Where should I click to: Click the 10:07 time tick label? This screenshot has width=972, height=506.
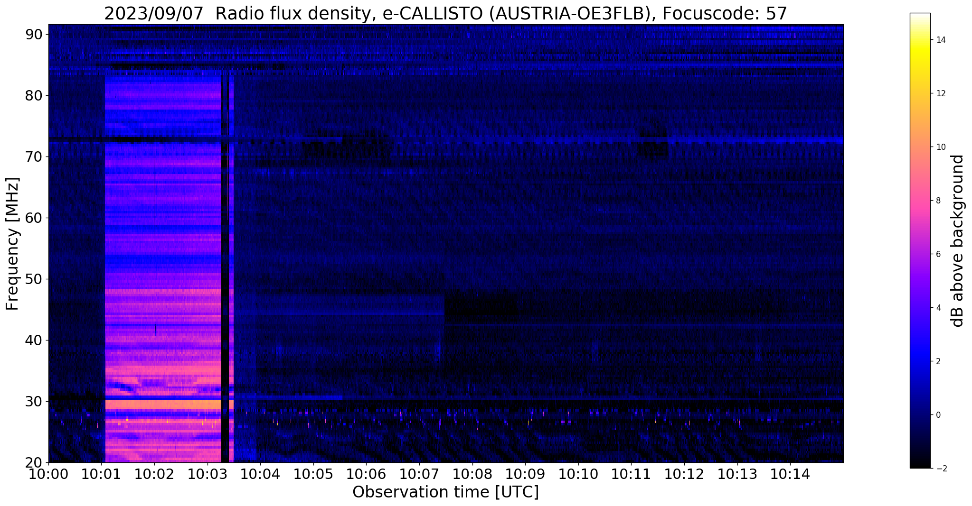pyautogui.click(x=419, y=473)
